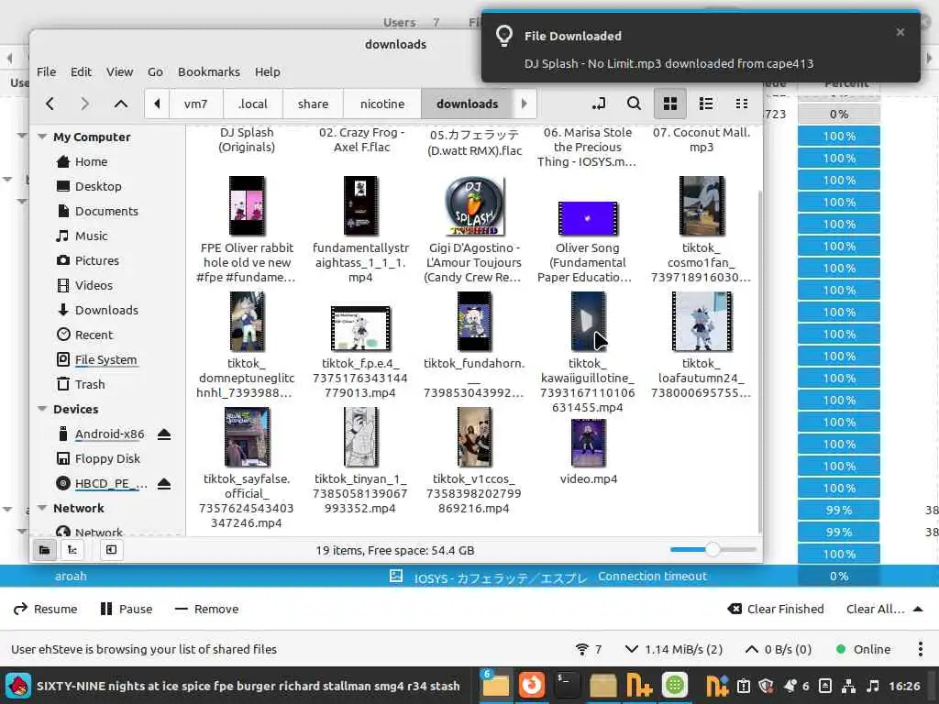Go up to the parent folder

point(121,104)
